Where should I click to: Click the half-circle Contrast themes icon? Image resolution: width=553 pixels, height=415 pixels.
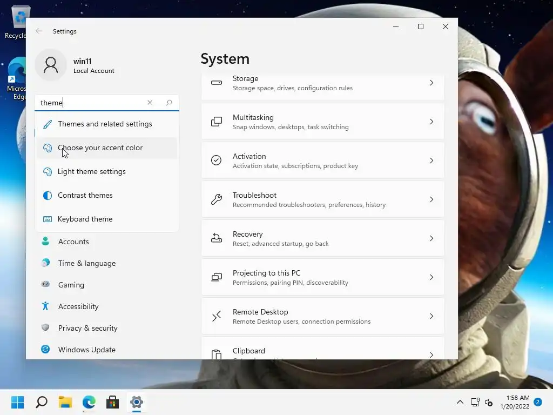pos(48,196)
